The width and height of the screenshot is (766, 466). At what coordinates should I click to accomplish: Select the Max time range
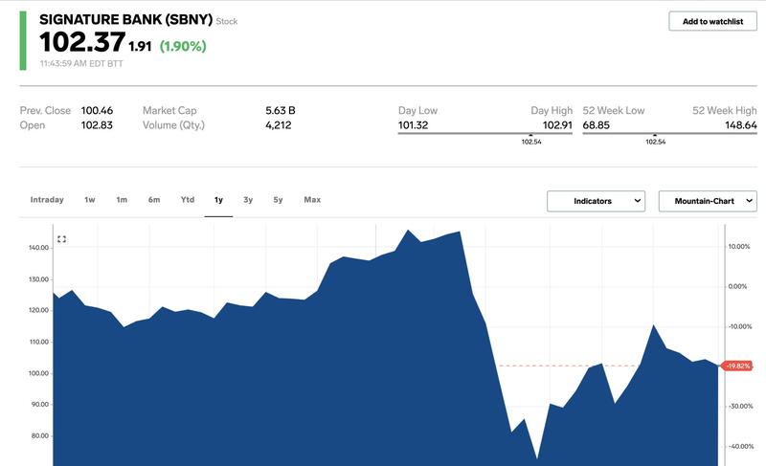coord(312,200)
